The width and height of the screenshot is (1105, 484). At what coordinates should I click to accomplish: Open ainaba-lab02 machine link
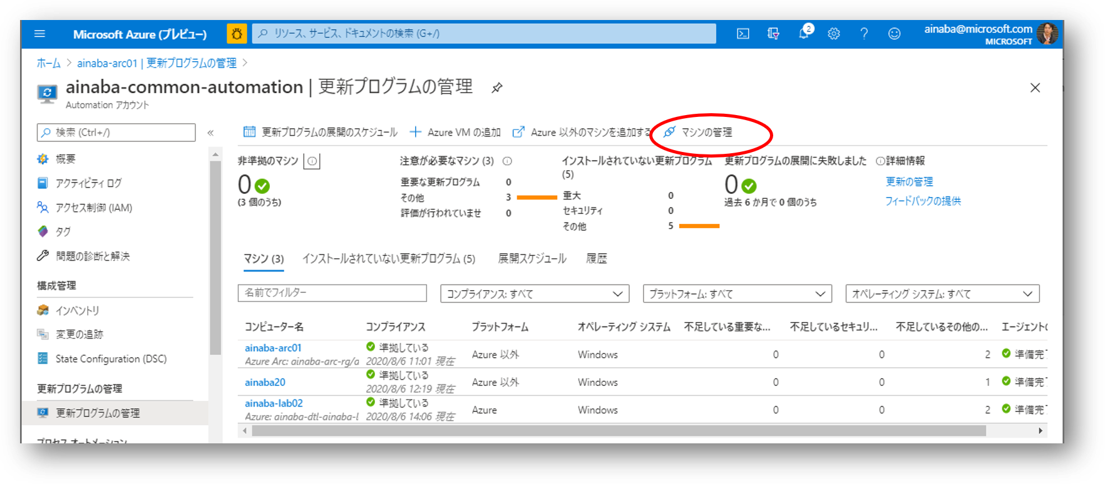coord(274,404)
